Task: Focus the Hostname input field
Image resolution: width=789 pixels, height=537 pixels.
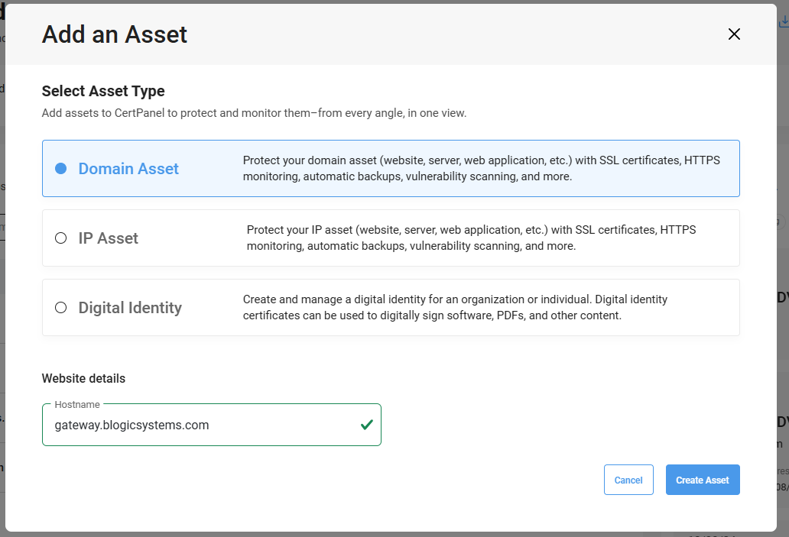Action: click(x=199, y=425)
